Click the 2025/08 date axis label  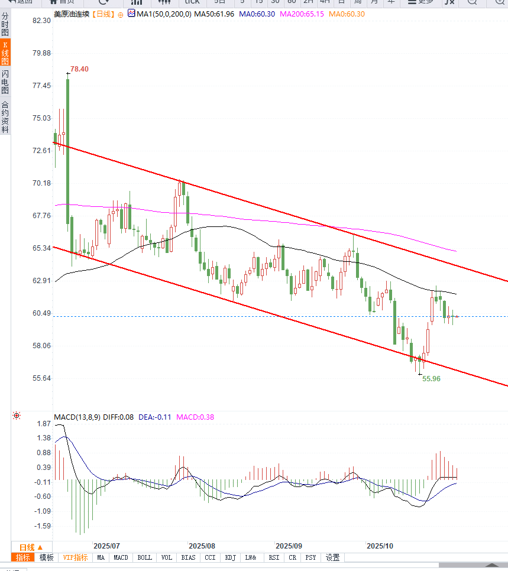coord(202,546)
